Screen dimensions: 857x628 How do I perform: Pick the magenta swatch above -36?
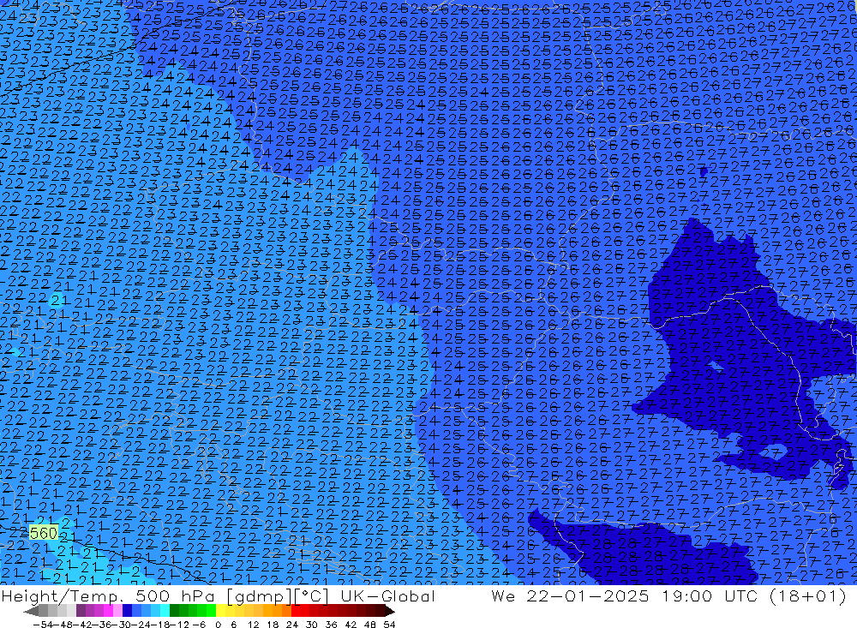point(108,611)
